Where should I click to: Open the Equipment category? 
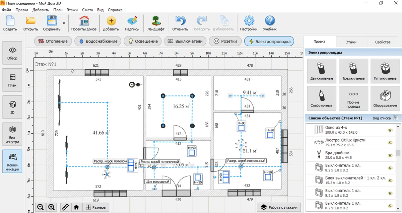coord(385,98)
